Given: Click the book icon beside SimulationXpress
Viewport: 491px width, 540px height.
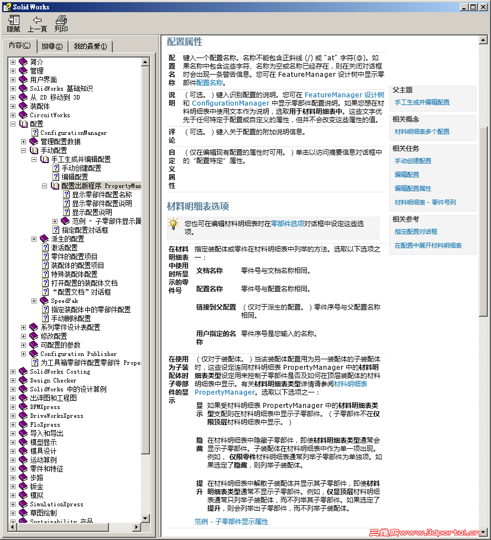Looking at the screenshot, I should pyautogui.click(x=23, y=505).
